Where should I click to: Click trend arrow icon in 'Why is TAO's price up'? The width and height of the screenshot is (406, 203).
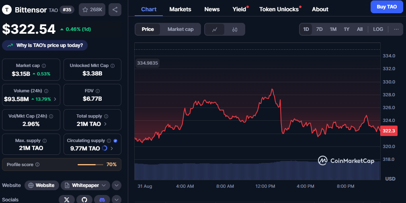[x=10, y=45]
